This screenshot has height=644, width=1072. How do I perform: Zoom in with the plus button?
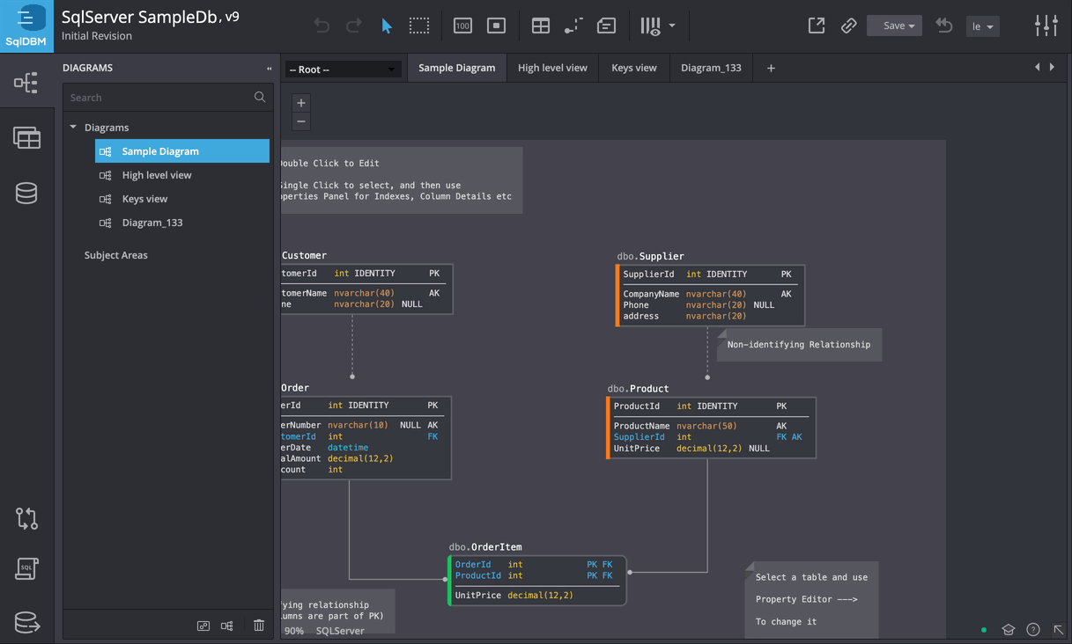[301, 103]
